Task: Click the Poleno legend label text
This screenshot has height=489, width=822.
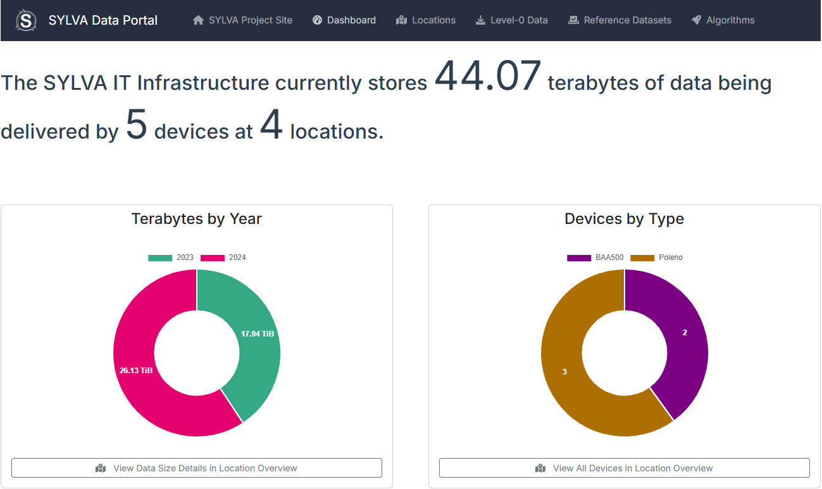Action: 671,257
